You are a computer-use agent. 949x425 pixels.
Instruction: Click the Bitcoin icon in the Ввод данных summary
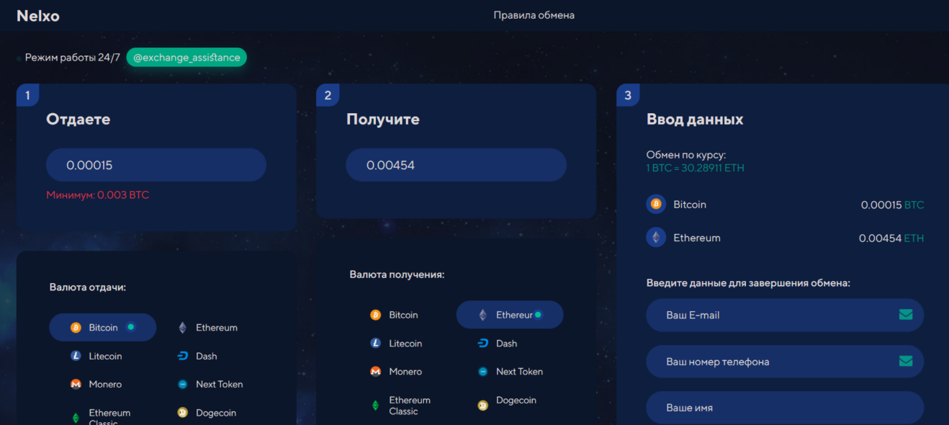(656, 205)
